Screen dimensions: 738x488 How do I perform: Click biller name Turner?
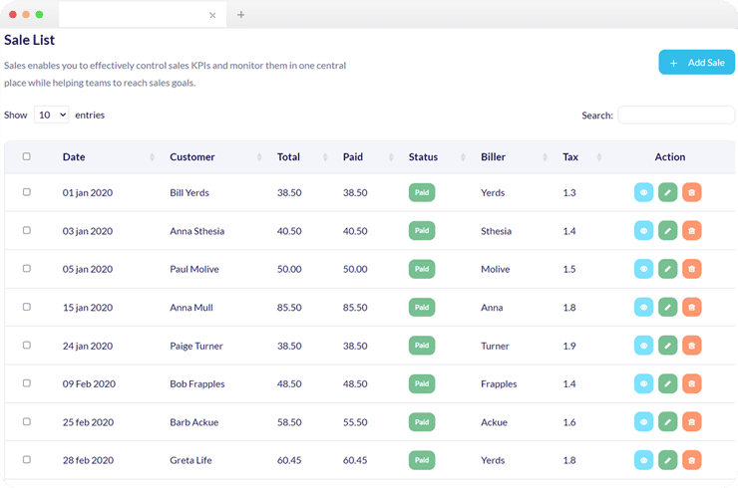click(495, 346)
